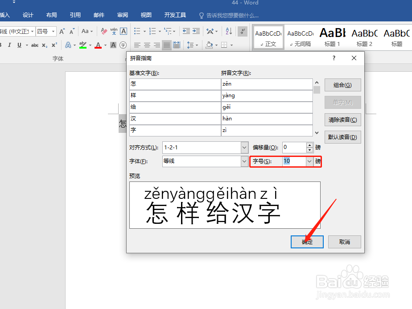Toggle strikethrough formatting

pyautogui.click(x=35, y=45)
